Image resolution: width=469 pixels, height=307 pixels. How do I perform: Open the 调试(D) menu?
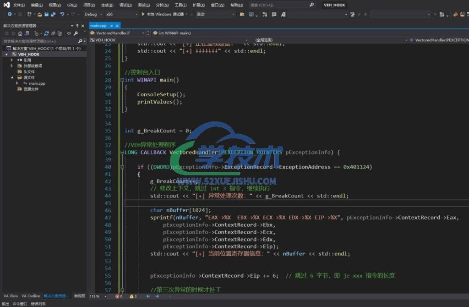point(125,5)
